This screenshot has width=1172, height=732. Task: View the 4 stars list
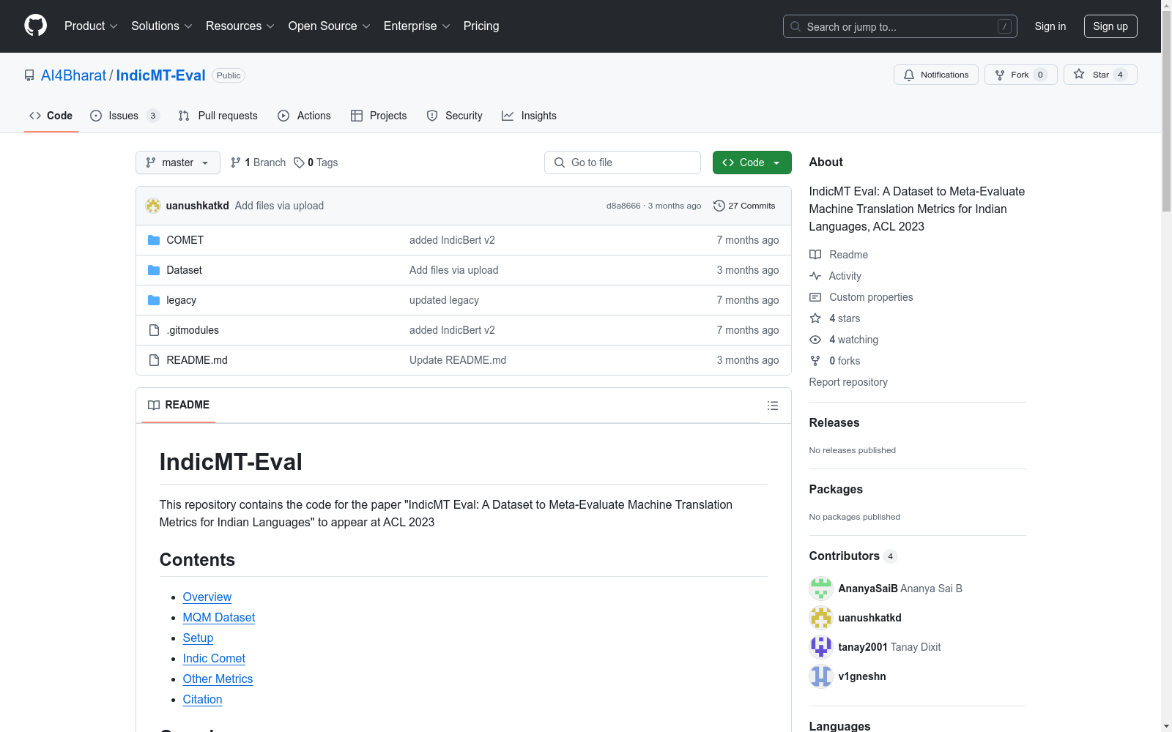(835, 318)
